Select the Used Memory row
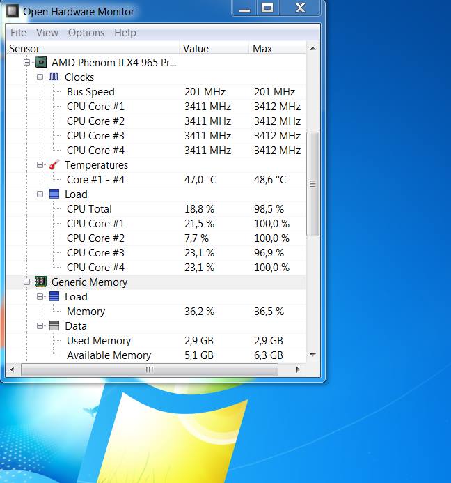The height and width of the screenshot is (483, 451). (x=156, y=340)
